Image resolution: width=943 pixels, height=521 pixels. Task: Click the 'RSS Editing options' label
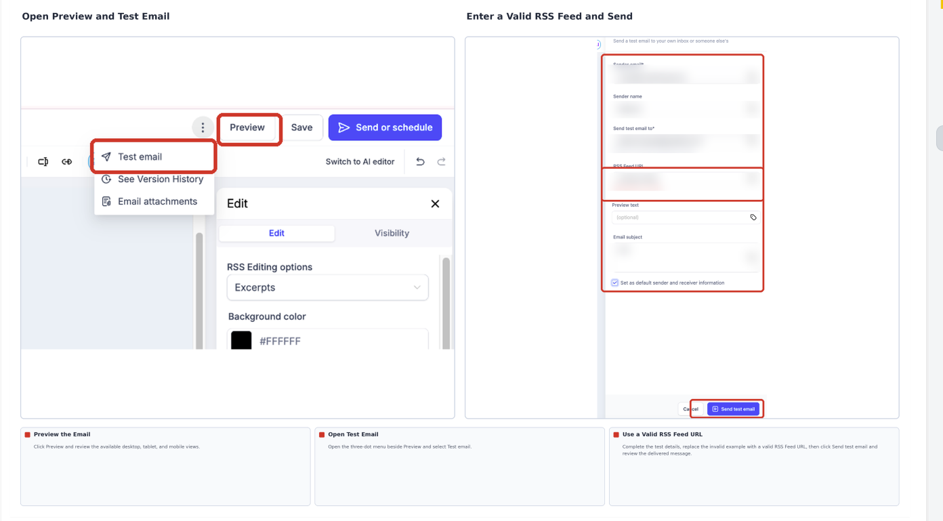[x=270, y=267]
